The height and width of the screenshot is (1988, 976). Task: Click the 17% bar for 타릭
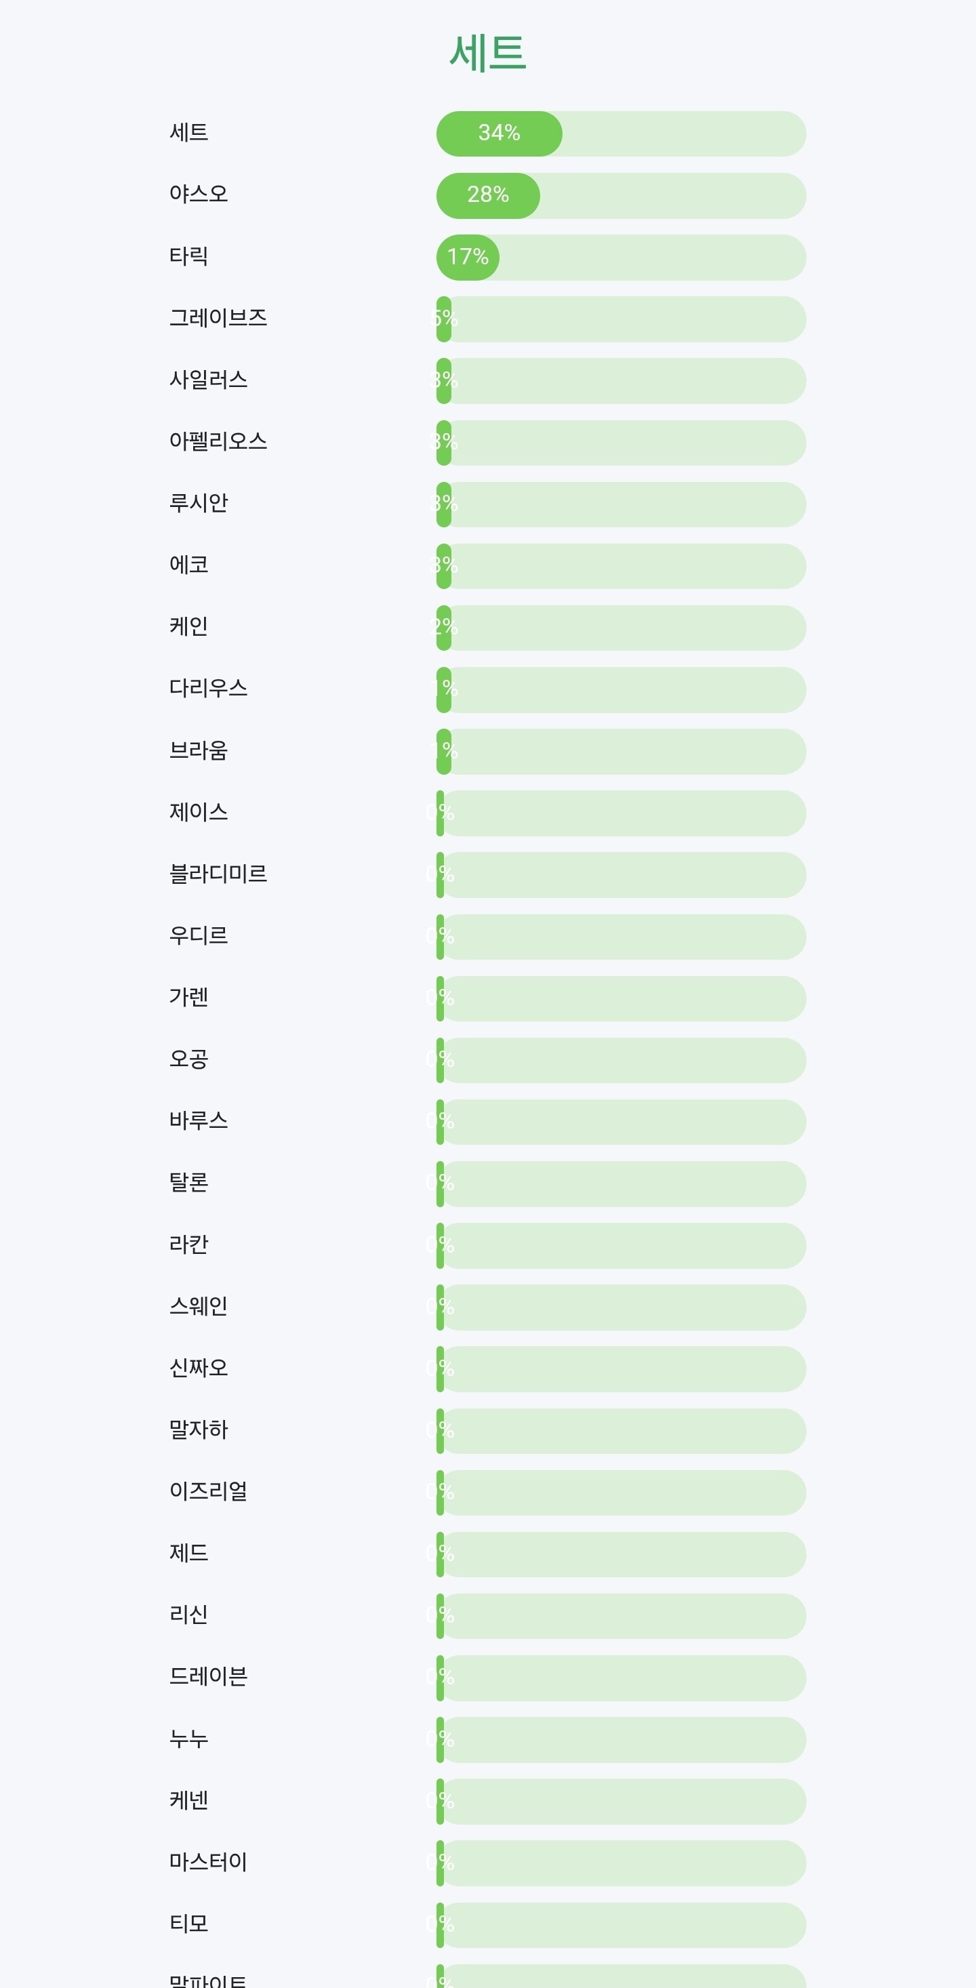621,257
